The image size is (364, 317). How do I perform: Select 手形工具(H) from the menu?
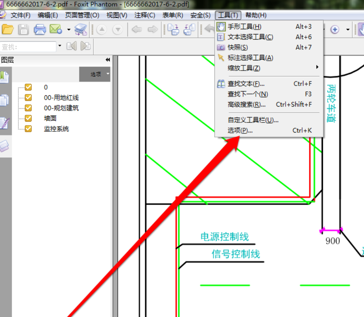click(x=269, y=27)
